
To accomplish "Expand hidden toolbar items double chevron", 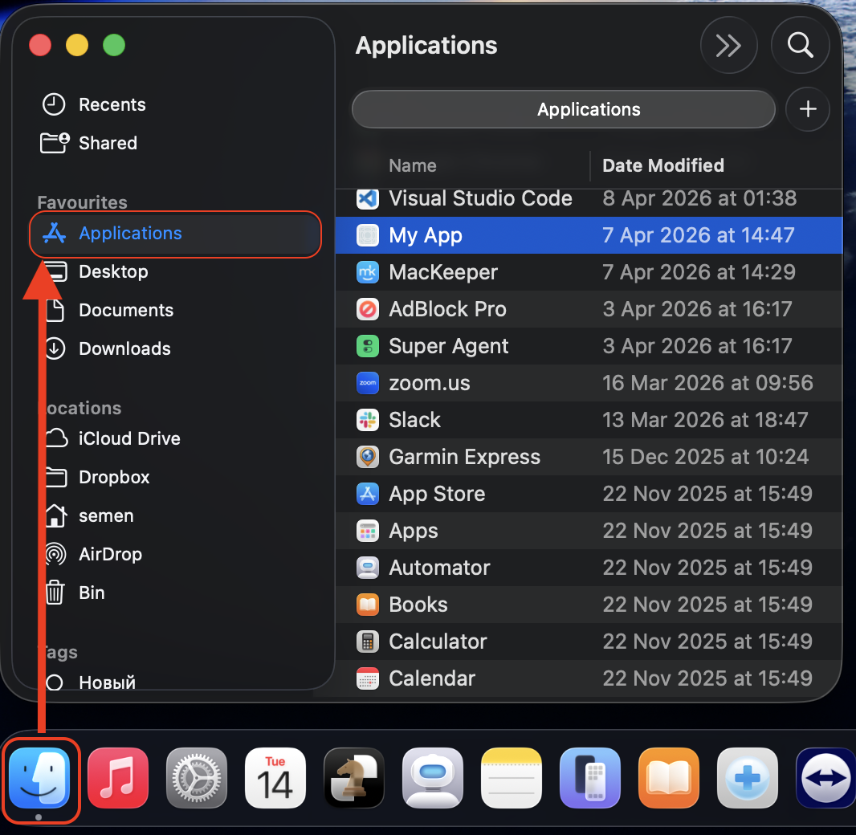I will point(729,45).
